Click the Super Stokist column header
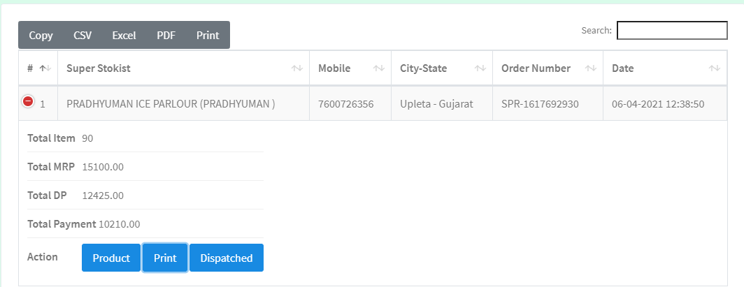 184,68
